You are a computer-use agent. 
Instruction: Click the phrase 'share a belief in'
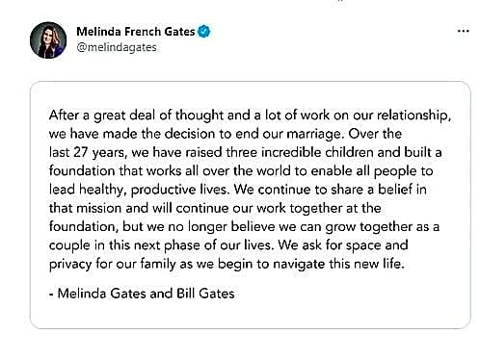click(x=379, y=190)
